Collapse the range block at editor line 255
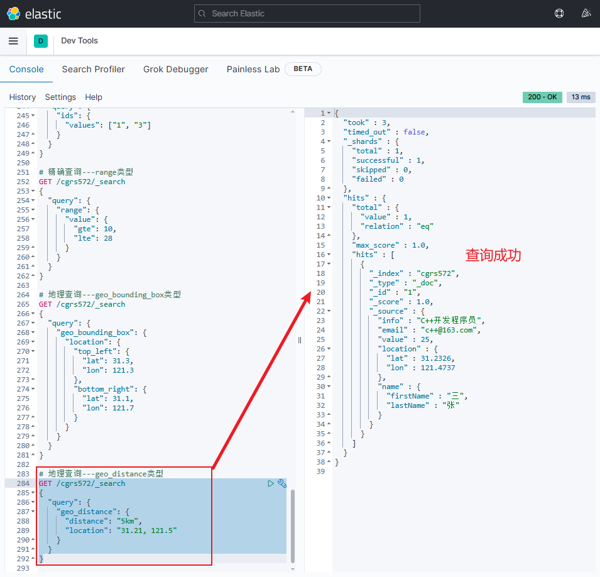600x577 pixels. click(x=33, y=210)
